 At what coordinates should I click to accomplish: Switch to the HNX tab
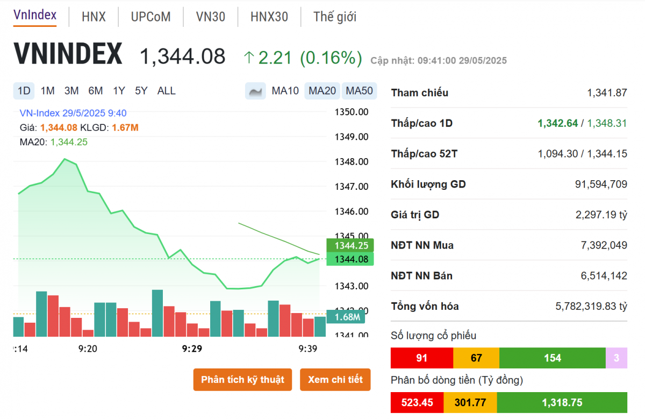(94, 17)
